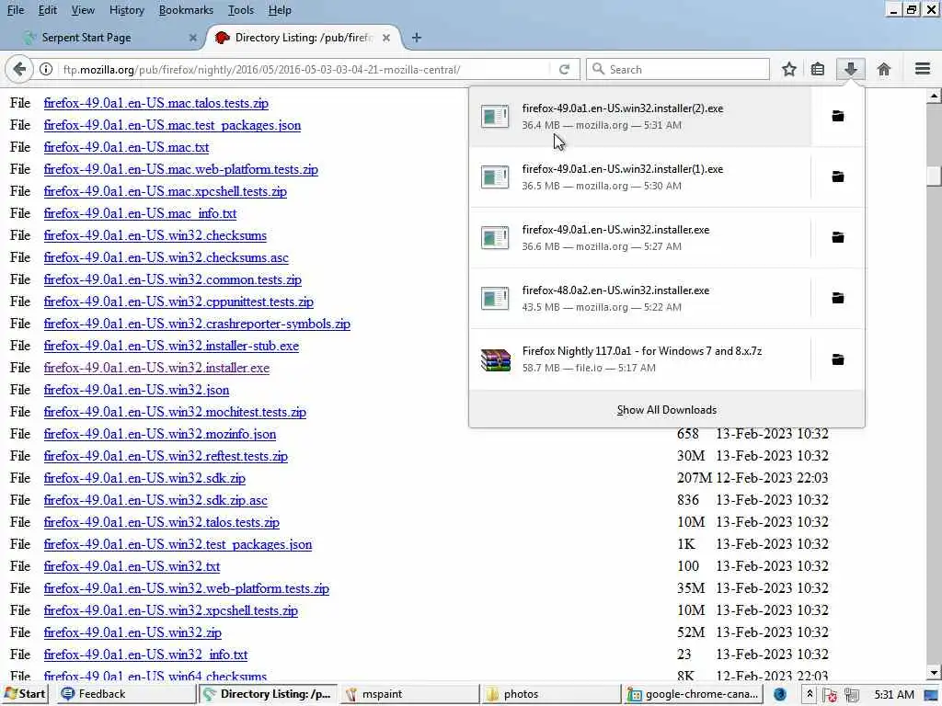
Task: Open firefox-49.0a1.en-US.win32.installer-stub.exe link
Action: (x=171, y=346)
